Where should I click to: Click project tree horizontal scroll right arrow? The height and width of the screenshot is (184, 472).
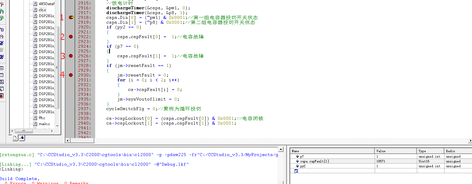point(52,131)
